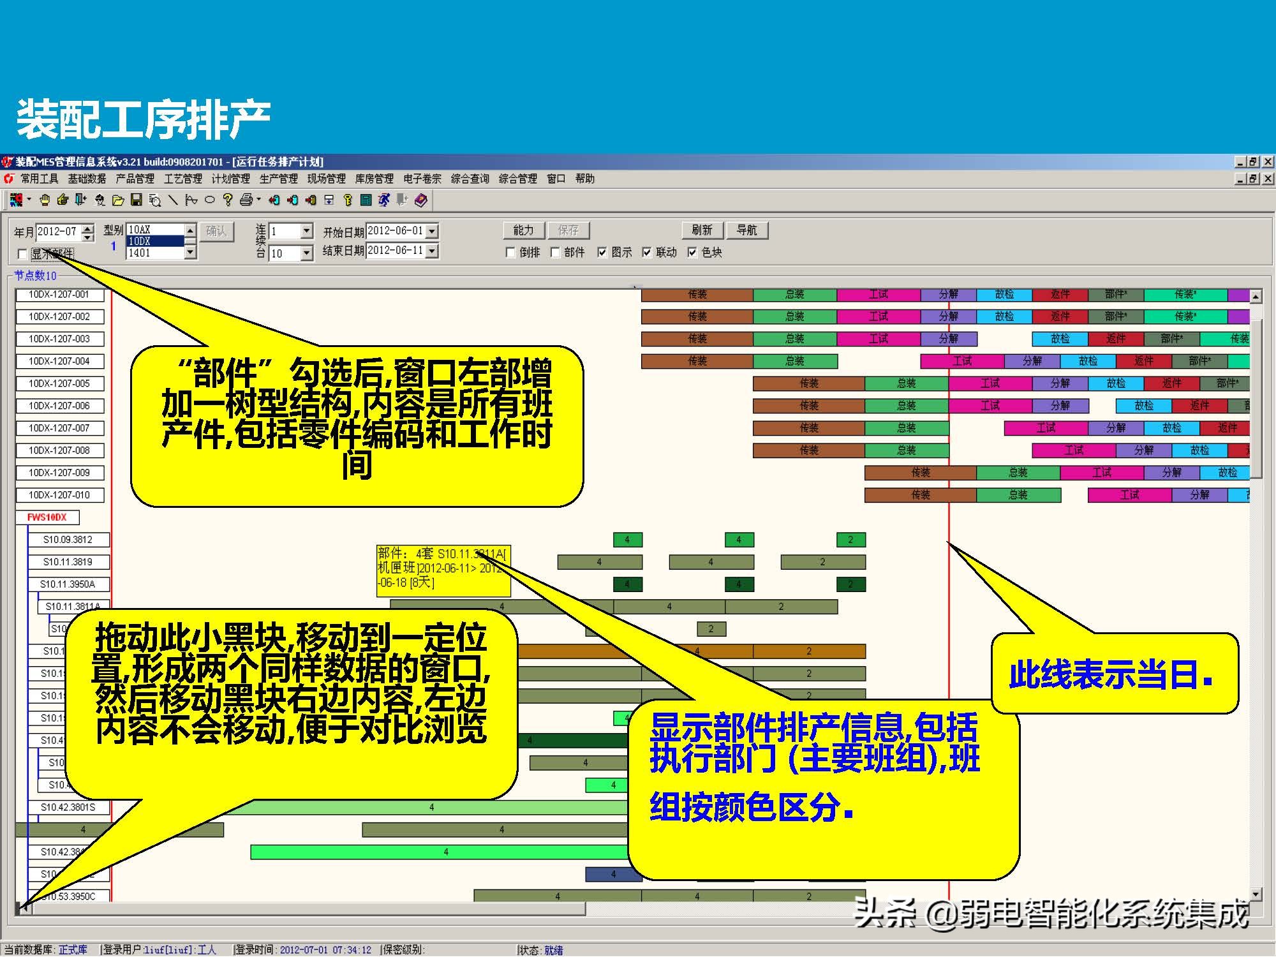
Task: Click the 导航 button
Action: [747, 230]
